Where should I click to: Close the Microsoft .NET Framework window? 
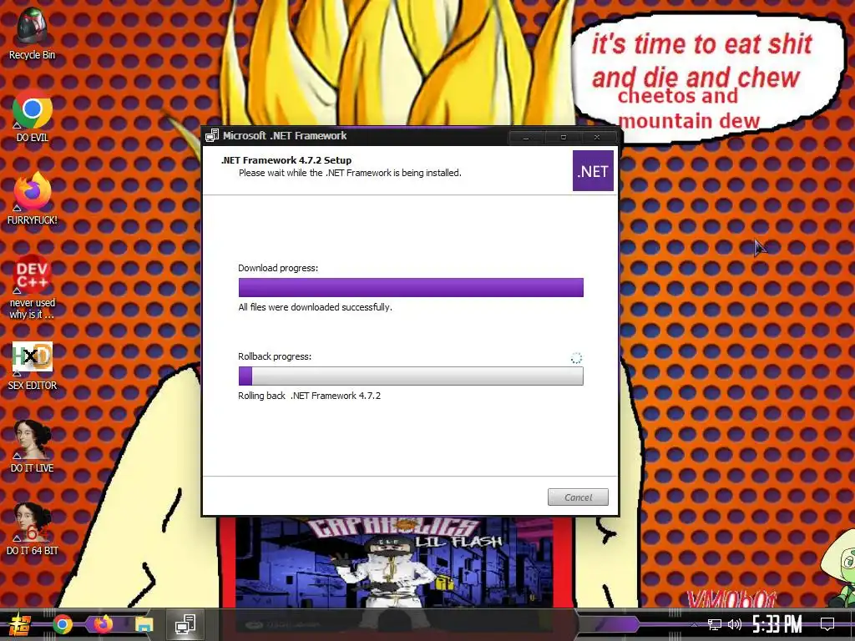coord(597,138)
